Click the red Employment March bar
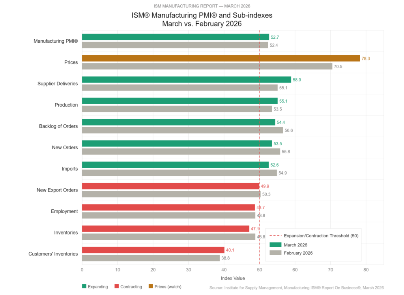This screenshot has height=295, width=404. pos(168,207)
